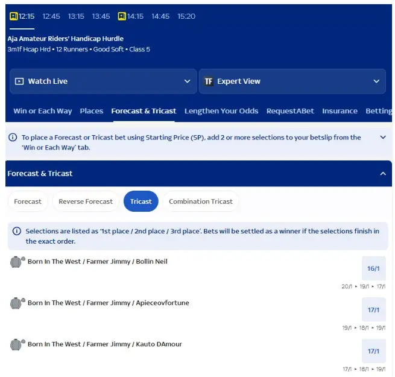Collapse the Starting Price info banner chevron
The height and width of the screenshot is (377, 395).
[382, 138]
